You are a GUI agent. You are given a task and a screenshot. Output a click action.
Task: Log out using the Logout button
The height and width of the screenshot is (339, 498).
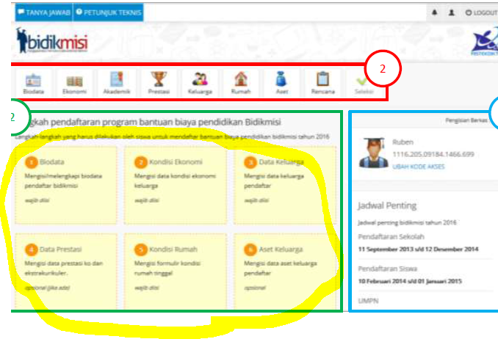[x=481, y=12]
